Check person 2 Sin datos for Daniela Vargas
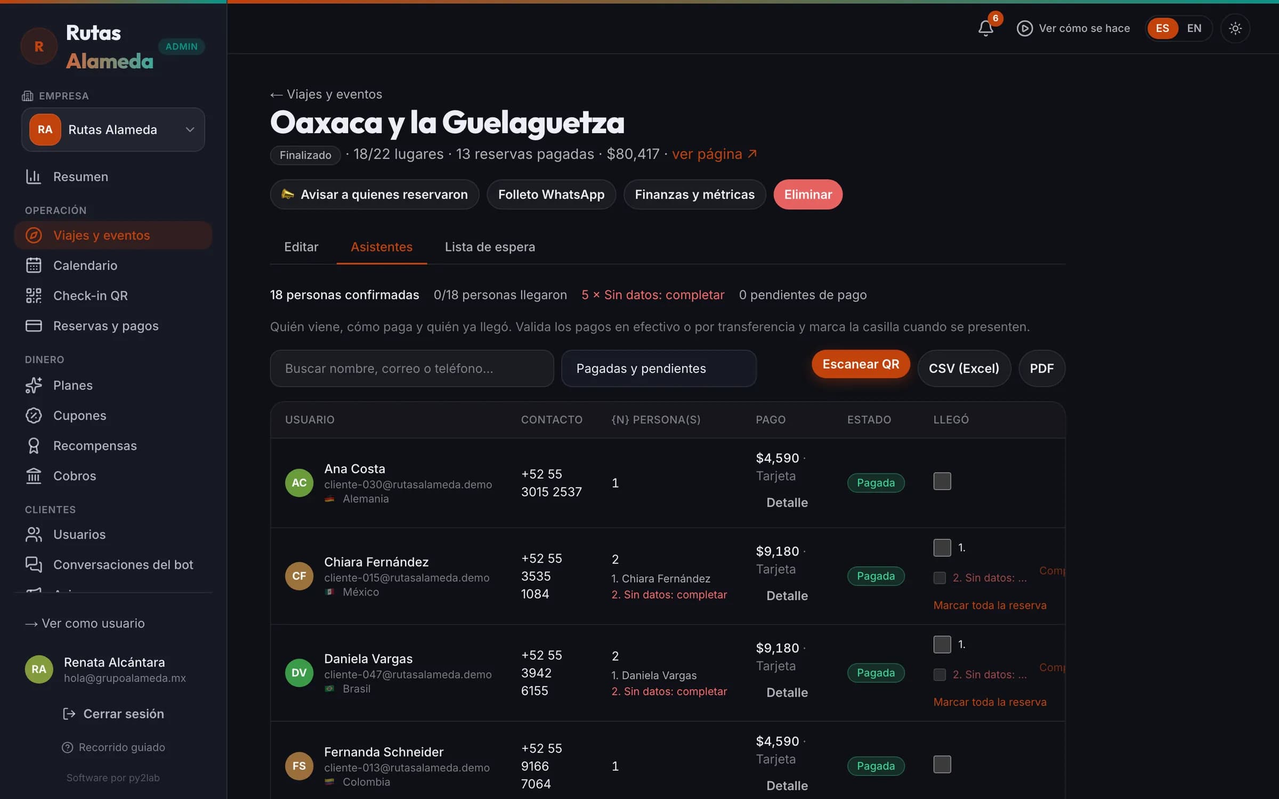 tap(940, 675)
